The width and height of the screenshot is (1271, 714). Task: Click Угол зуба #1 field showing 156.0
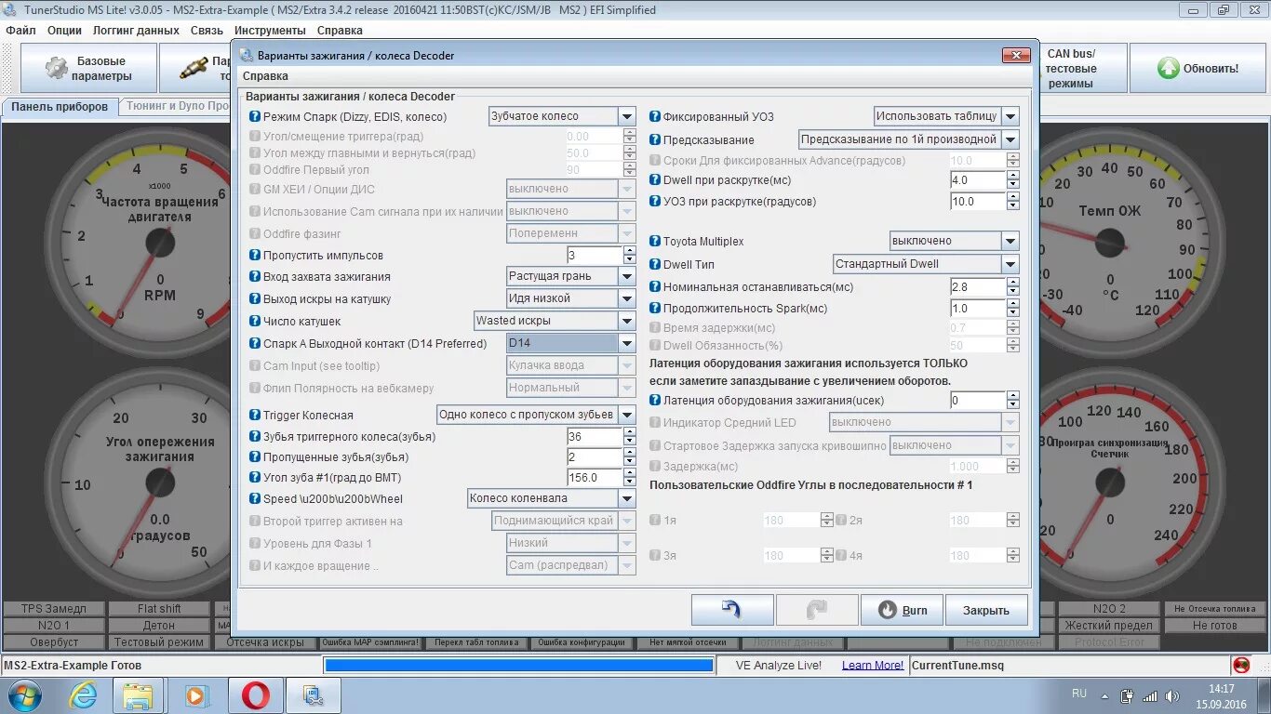595,477
